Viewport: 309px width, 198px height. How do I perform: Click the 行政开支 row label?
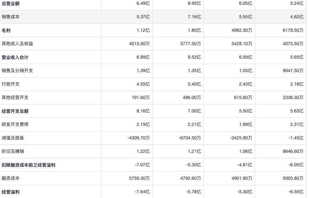coord(11,84)
